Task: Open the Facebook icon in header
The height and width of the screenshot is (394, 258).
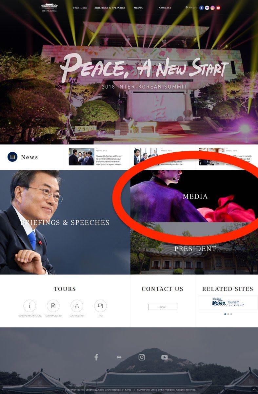Action: click(202, 8)
